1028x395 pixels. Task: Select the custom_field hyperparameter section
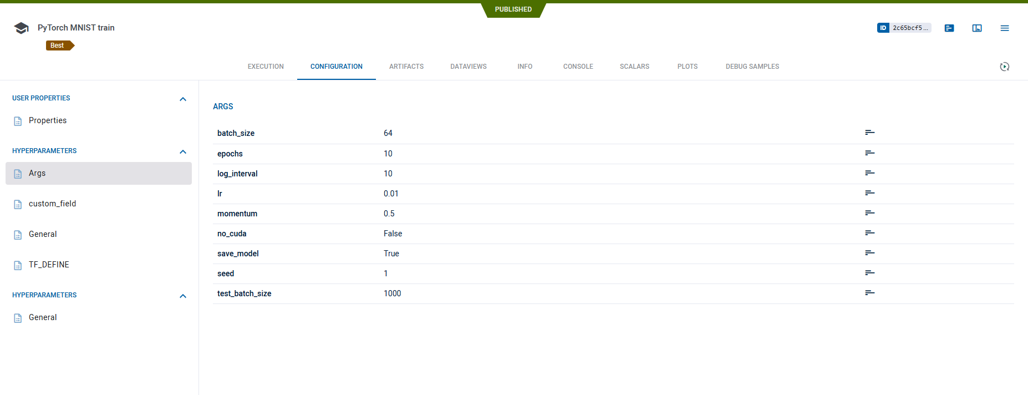tap(52, 204)
